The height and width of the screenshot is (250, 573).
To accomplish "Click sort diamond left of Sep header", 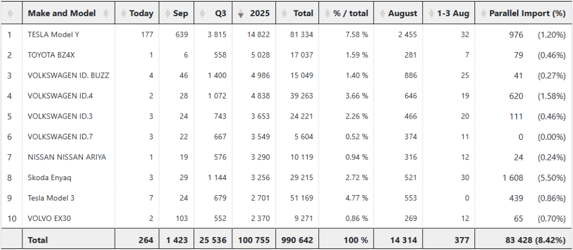I will point(166,13).
